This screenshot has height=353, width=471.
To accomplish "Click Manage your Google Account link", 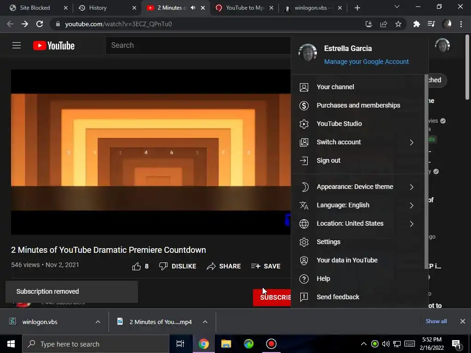I will click(367, 62).
